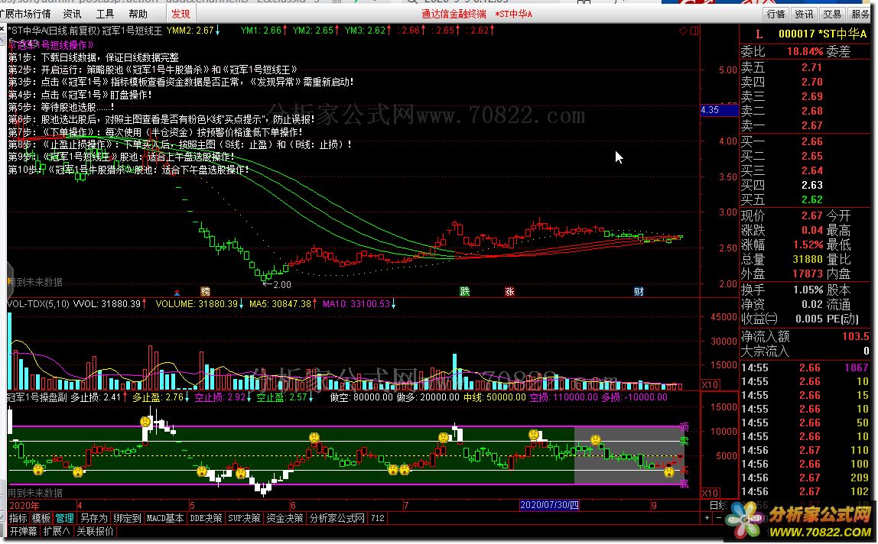
Task: Click the 日线 period selector
Action: click(x=717, y=505)
